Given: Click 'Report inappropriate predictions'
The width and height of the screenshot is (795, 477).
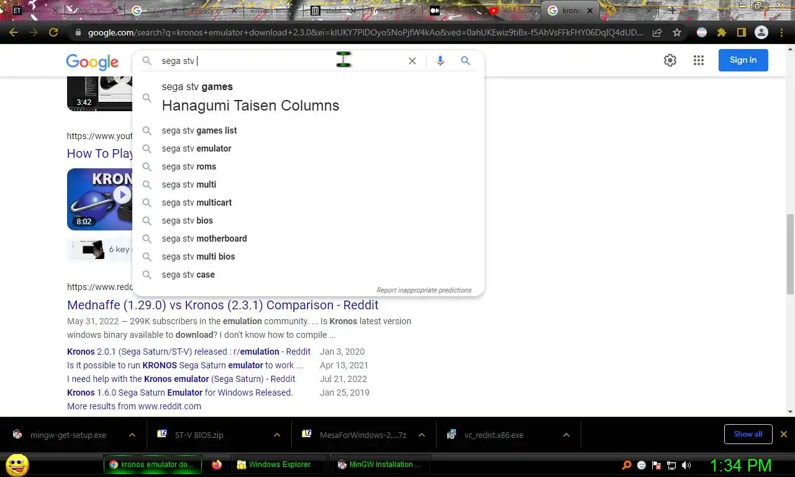Looking at the screenshot, I should pyautogui.click(x=424, y=290).
